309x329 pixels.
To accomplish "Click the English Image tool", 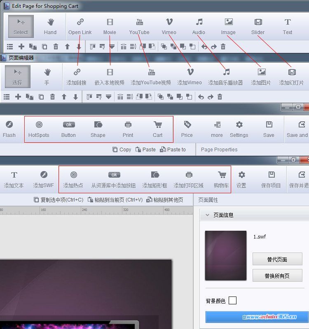I will 228,26.
